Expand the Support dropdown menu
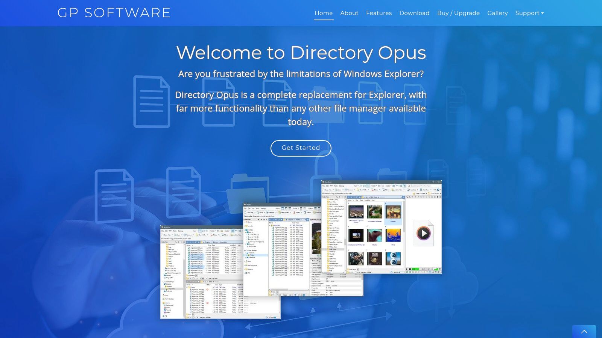The width and height of the screenshot is (602, 338). pos(529,13)
